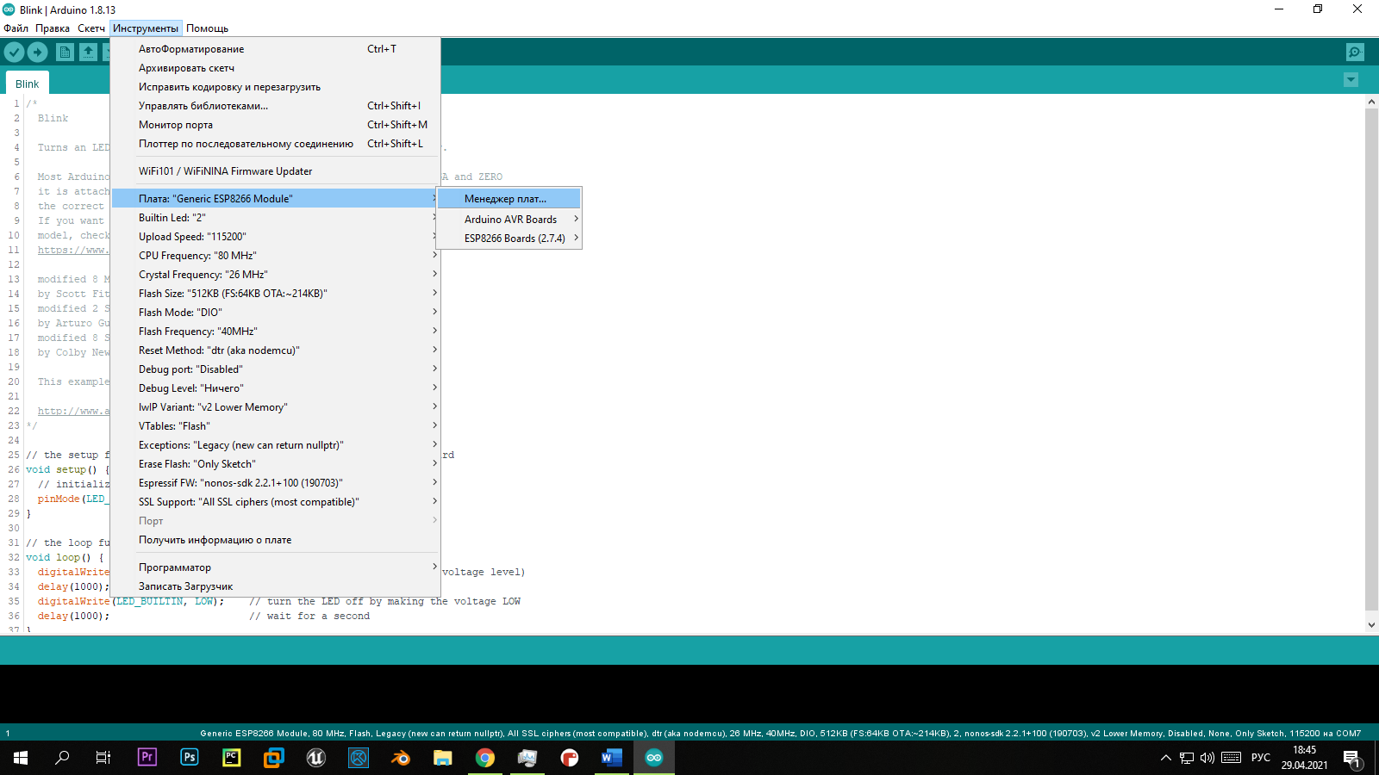Expand Builtin Led "2" submenu
This screenshot has height=775, width=1379.
[x=275, y=218]
